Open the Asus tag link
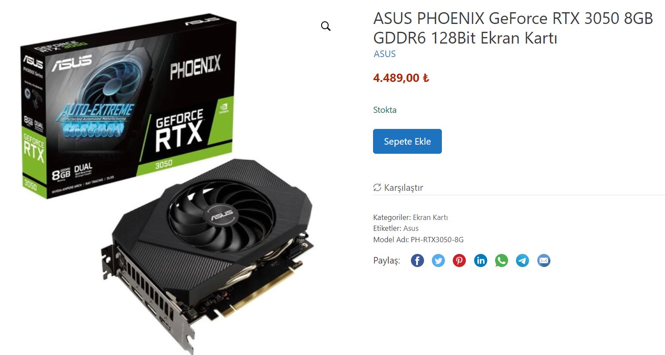 click(x=411, y=228)
